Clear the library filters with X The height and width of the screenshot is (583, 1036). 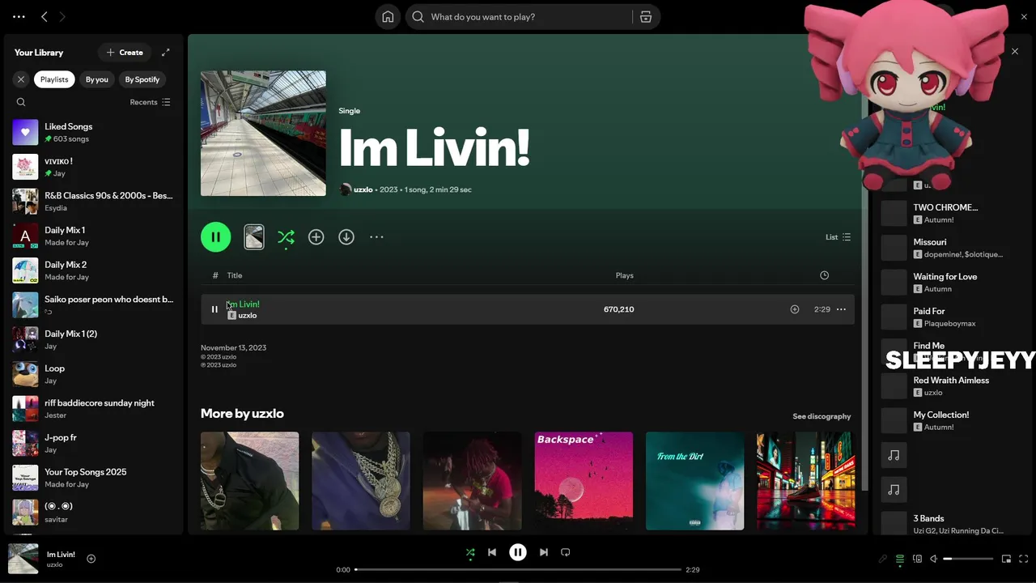coord(21,79)
